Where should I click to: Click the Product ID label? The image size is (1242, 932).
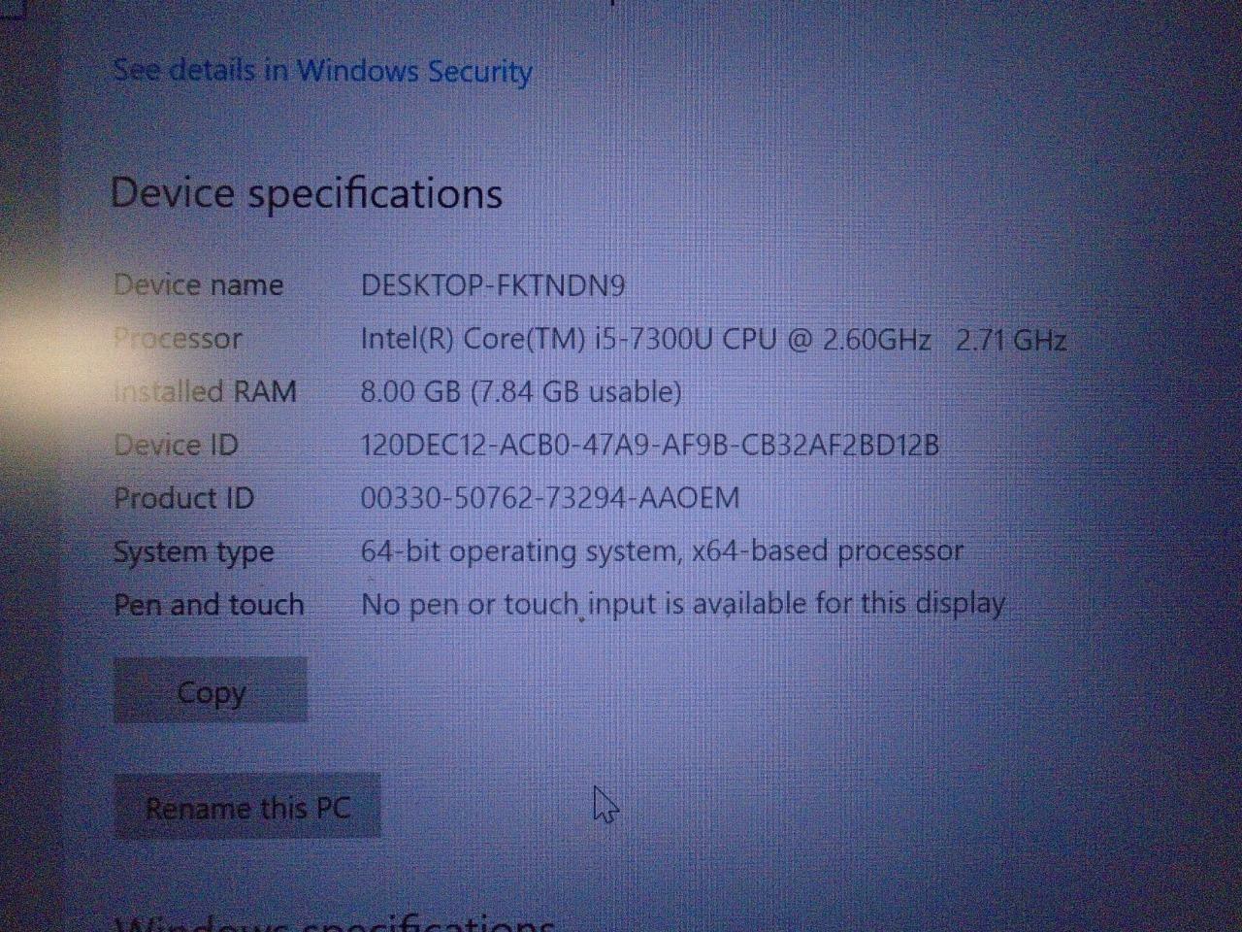pyautogui.click(x=183, y=498)
